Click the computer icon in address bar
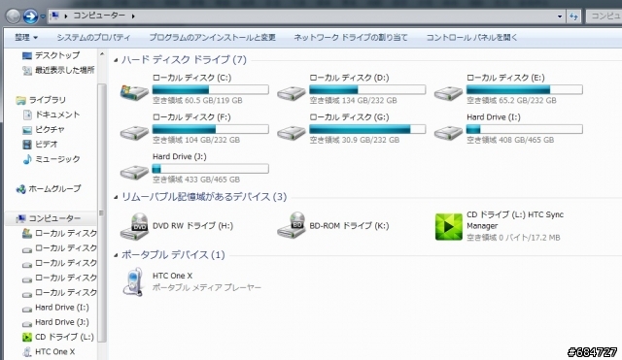The width and height of the screenshot is (622, 360). tap(55, 16)
